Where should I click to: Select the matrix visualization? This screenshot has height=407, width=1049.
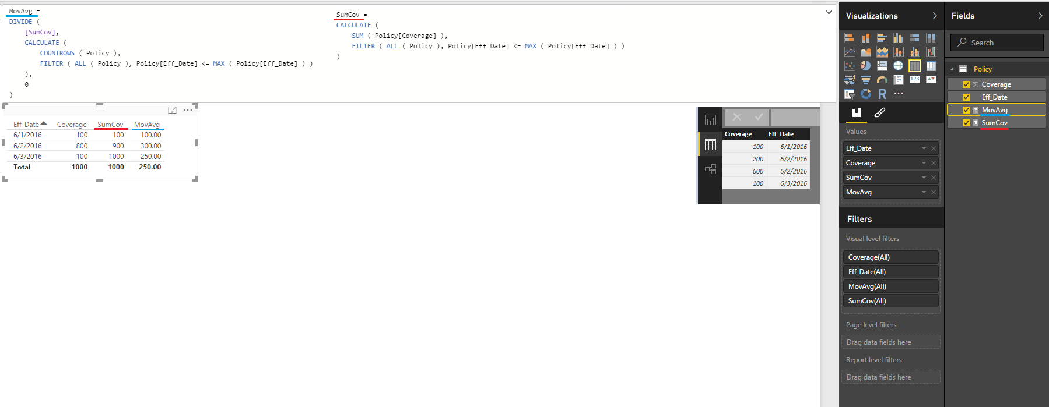pos(931,66)
